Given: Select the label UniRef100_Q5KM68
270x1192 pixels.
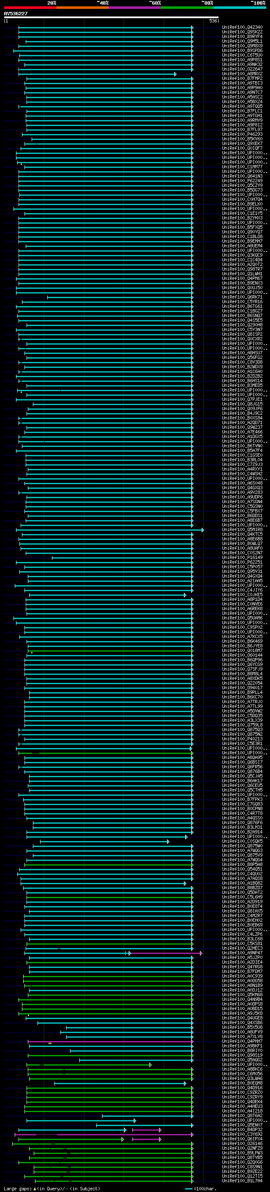Looking at the screenshot, I should (x=242, y=995).
